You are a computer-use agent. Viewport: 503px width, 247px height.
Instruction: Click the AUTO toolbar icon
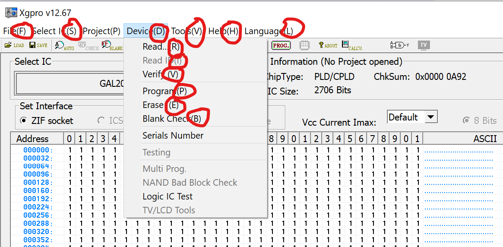(64, 45)
